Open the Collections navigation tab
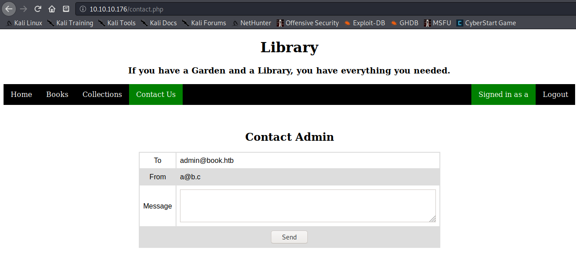This screenshot has width=576, height=278. pos(102,94)
